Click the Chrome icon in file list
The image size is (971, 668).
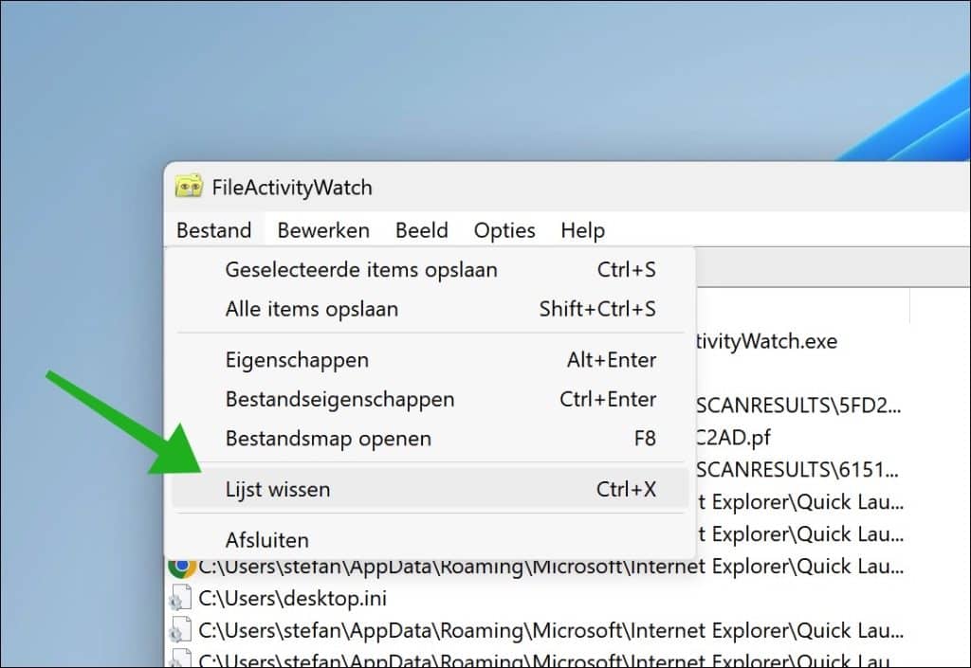click(181, 566)
